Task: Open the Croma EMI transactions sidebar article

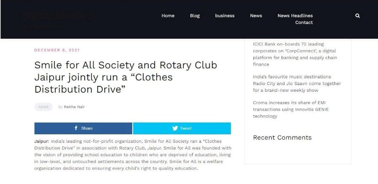Action: point(291,109)
